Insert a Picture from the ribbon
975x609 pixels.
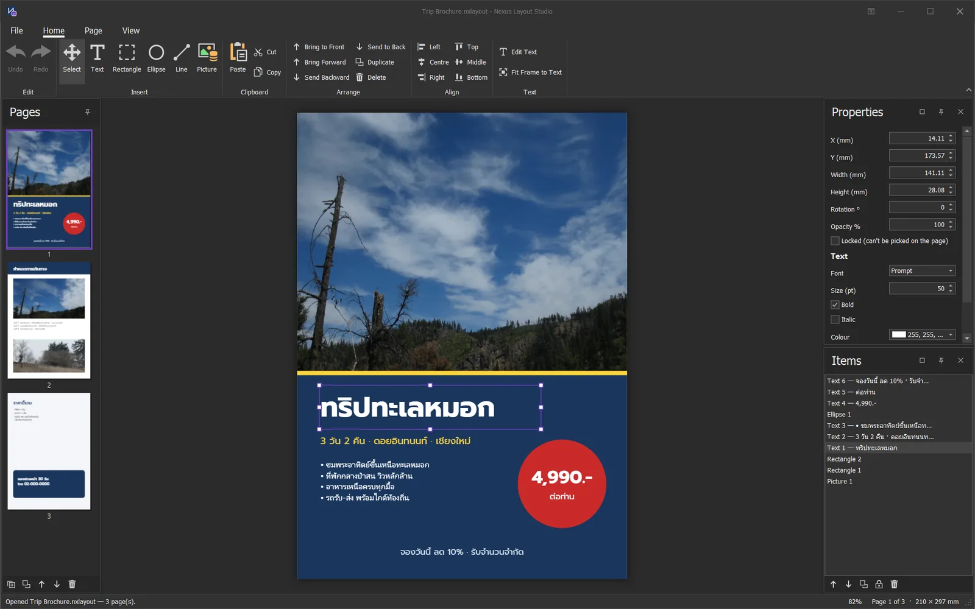207,58
